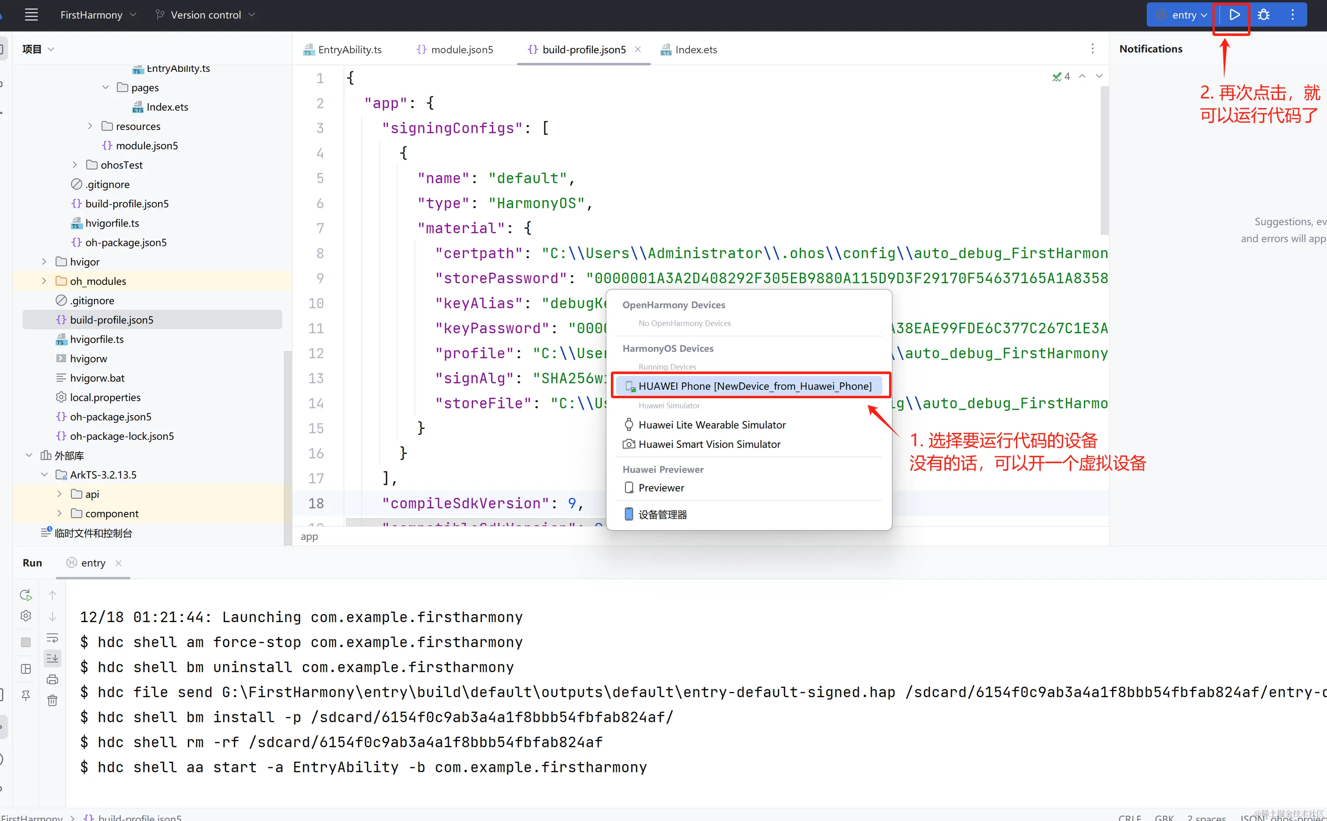The height and width of the screenshot is (821, 1327).
Task: Pin the Run tab
Action: click(x=25, y=695)
